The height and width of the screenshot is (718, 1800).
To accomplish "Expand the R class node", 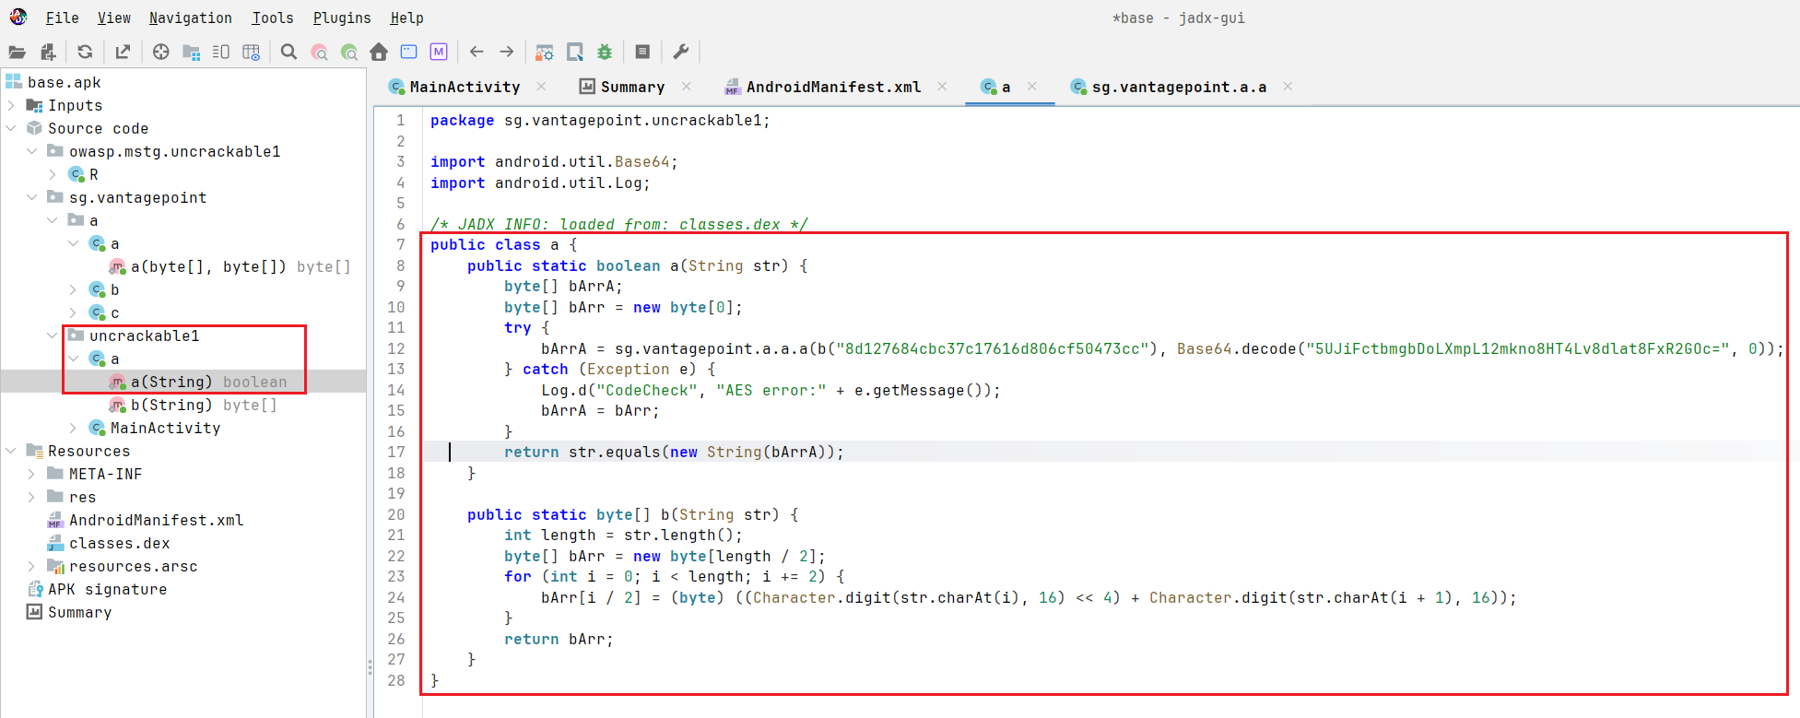I will click(x=53, y=175).
